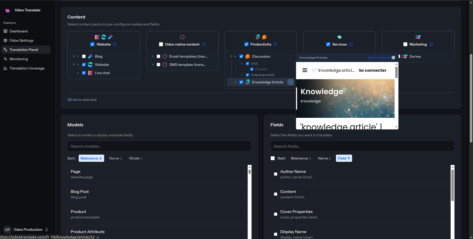
Task: Click the document icon beside 'knowledge.articl...'
Action: 314,70
